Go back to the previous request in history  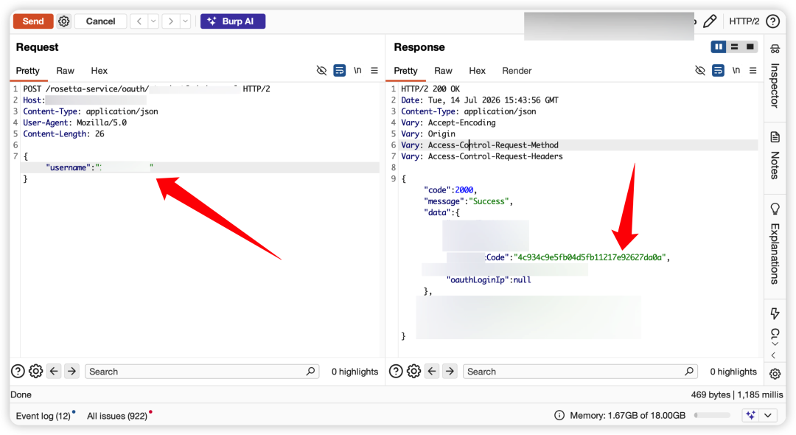point(139,21)
